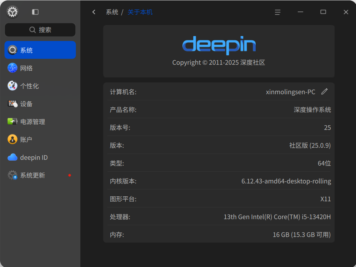Click the copyright 2011-2025 深度社区 text
Viewport: 356px width, 267px height.
(x=219, y=62)
